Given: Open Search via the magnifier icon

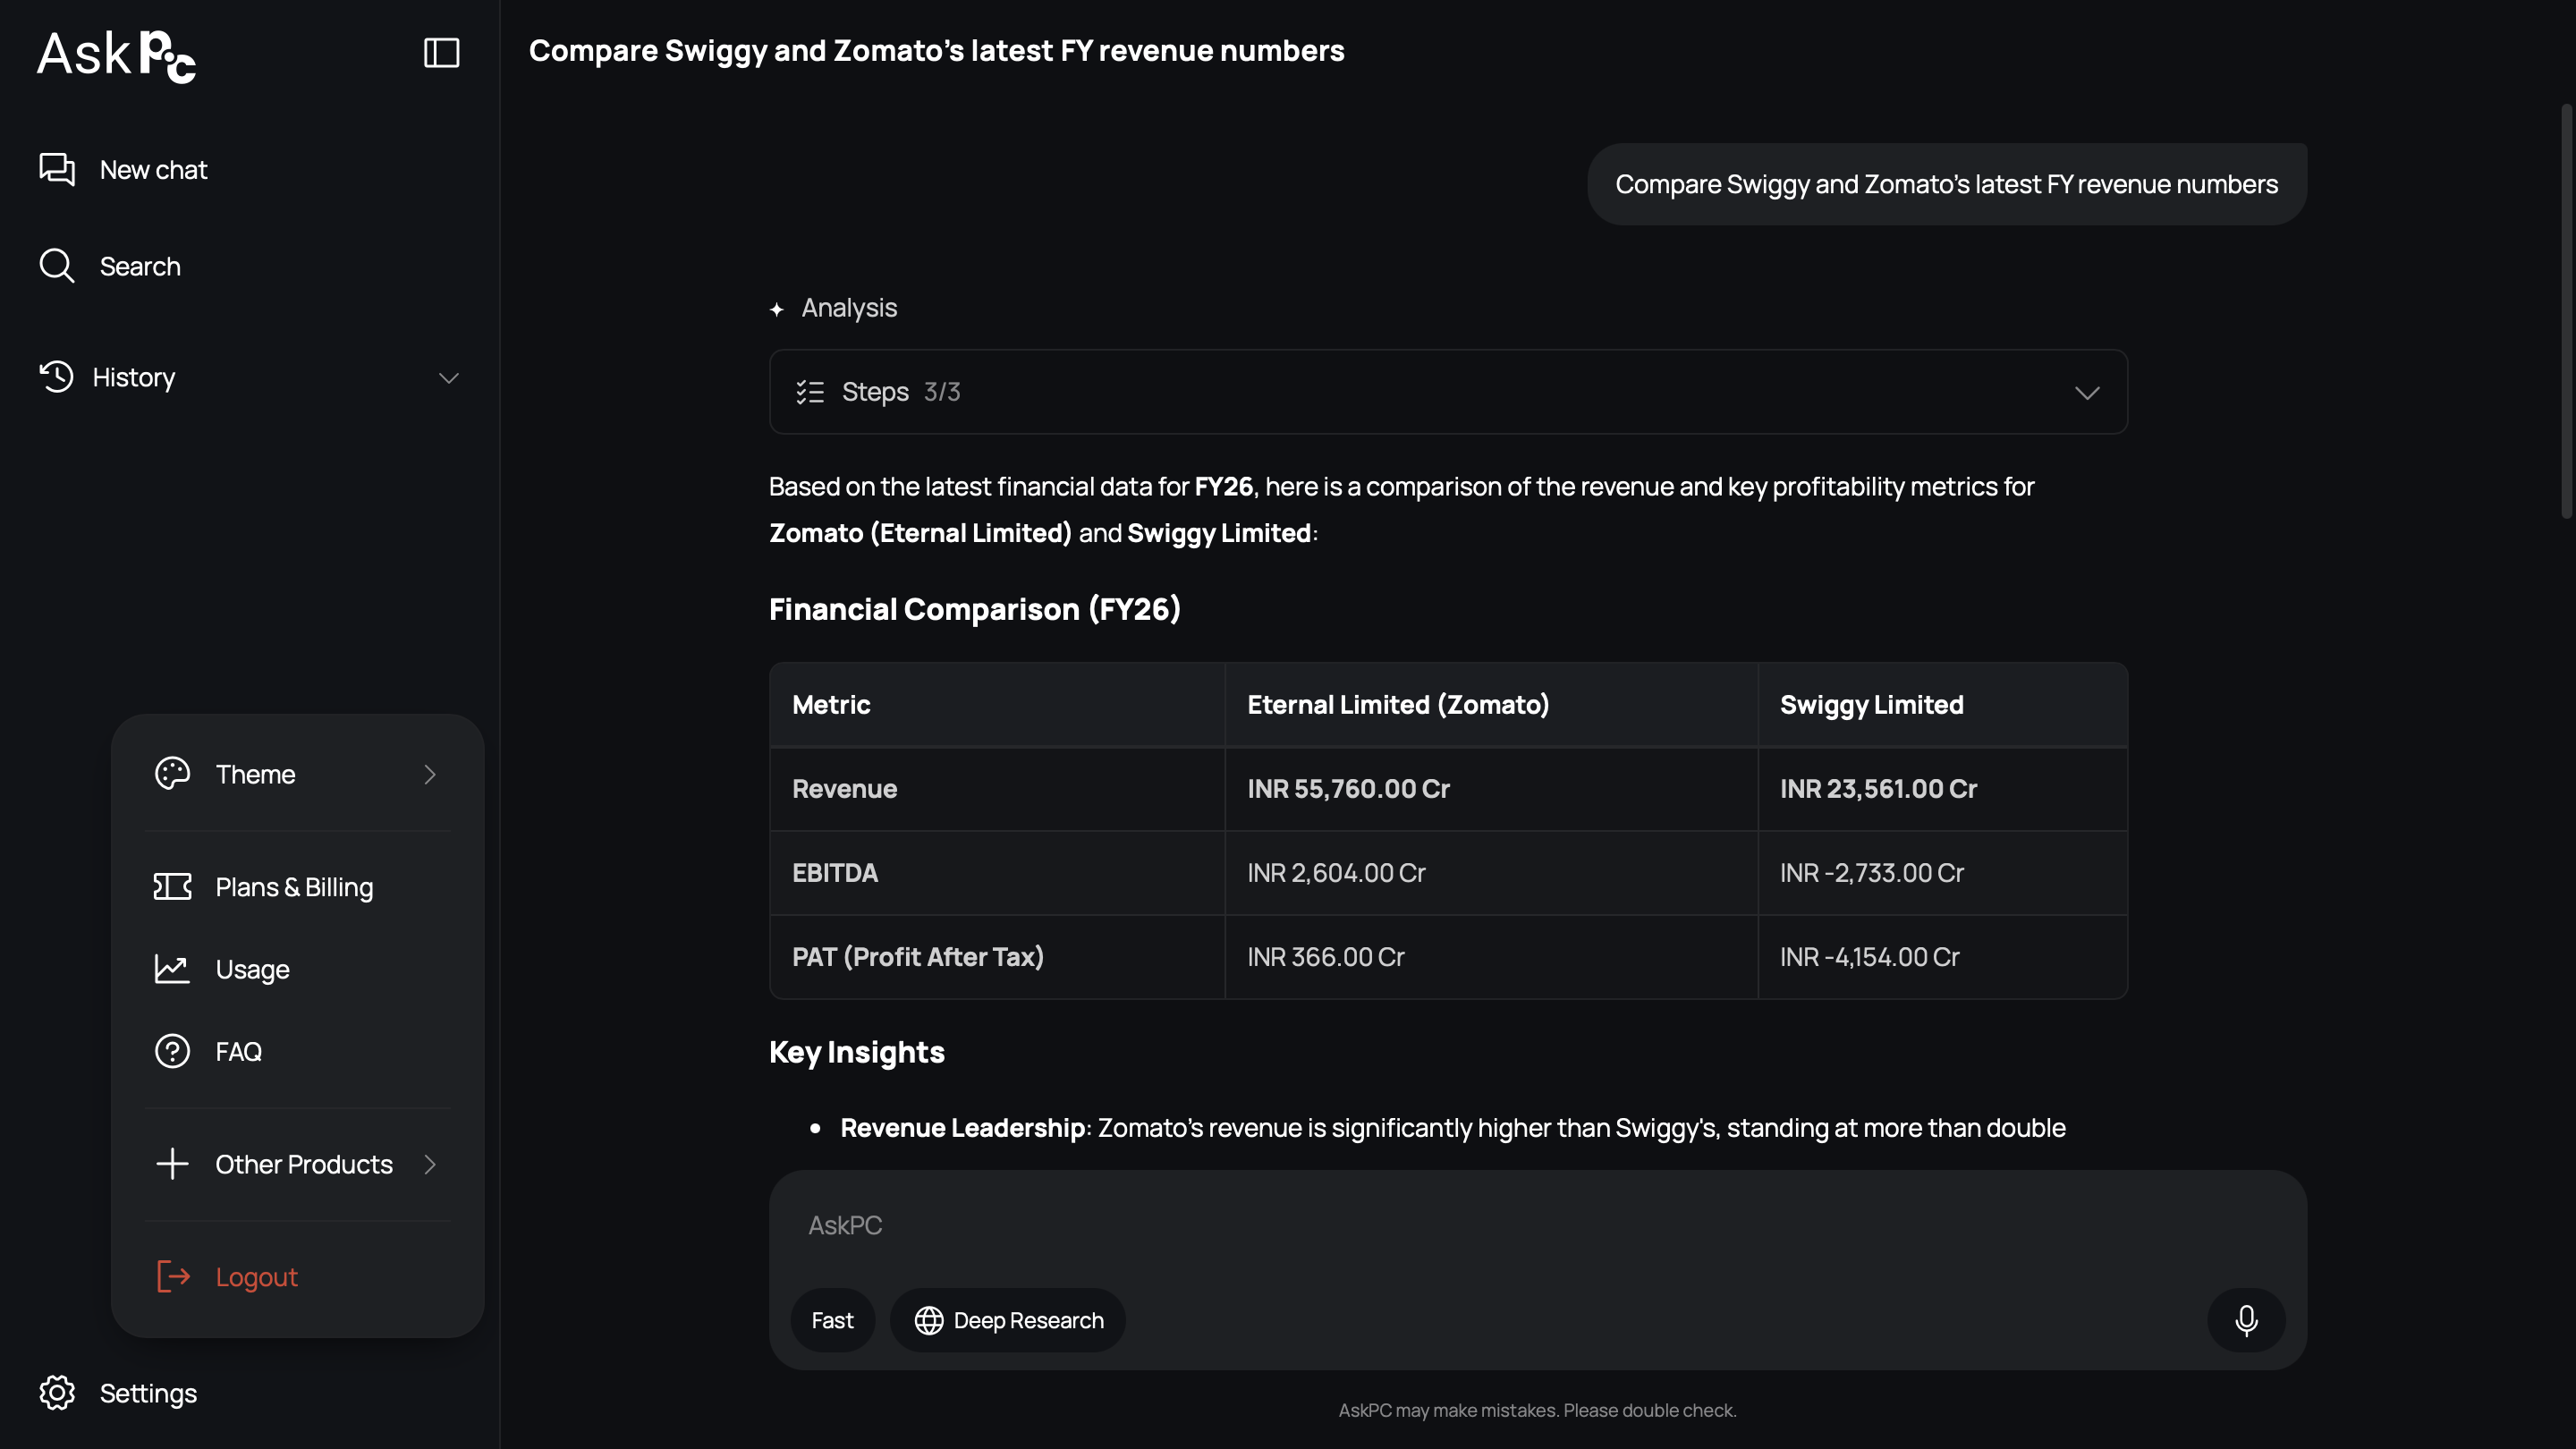Looking at the screenshot, I should pyautogui.click(x=57, y=266).
